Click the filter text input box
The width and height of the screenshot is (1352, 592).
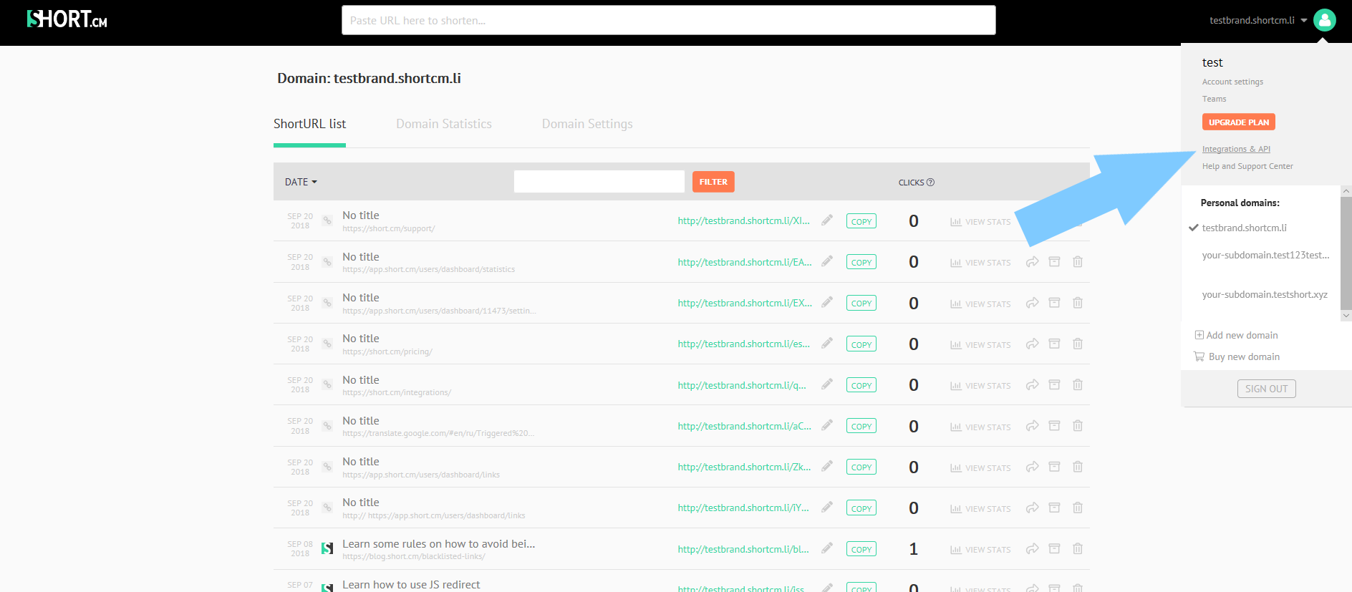tap(599, 181)
